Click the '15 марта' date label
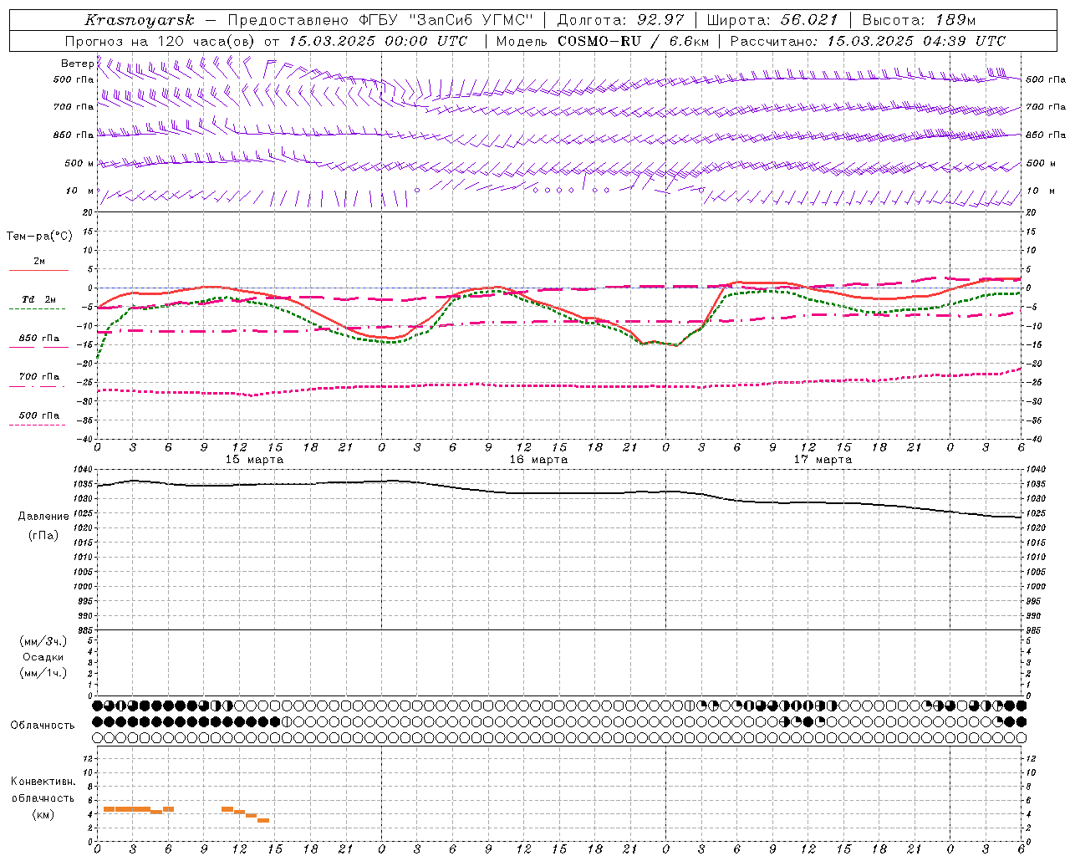The height and width of the screenshot is (856, 1070). click(x=254, y=460)
